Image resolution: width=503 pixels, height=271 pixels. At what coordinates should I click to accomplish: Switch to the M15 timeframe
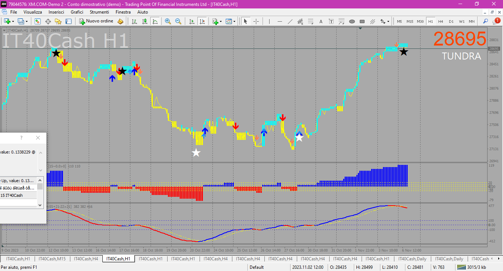410,21
